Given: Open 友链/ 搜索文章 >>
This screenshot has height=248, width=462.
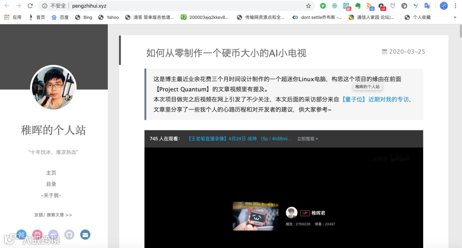Looking at the screenshot, I should (53, 215).
